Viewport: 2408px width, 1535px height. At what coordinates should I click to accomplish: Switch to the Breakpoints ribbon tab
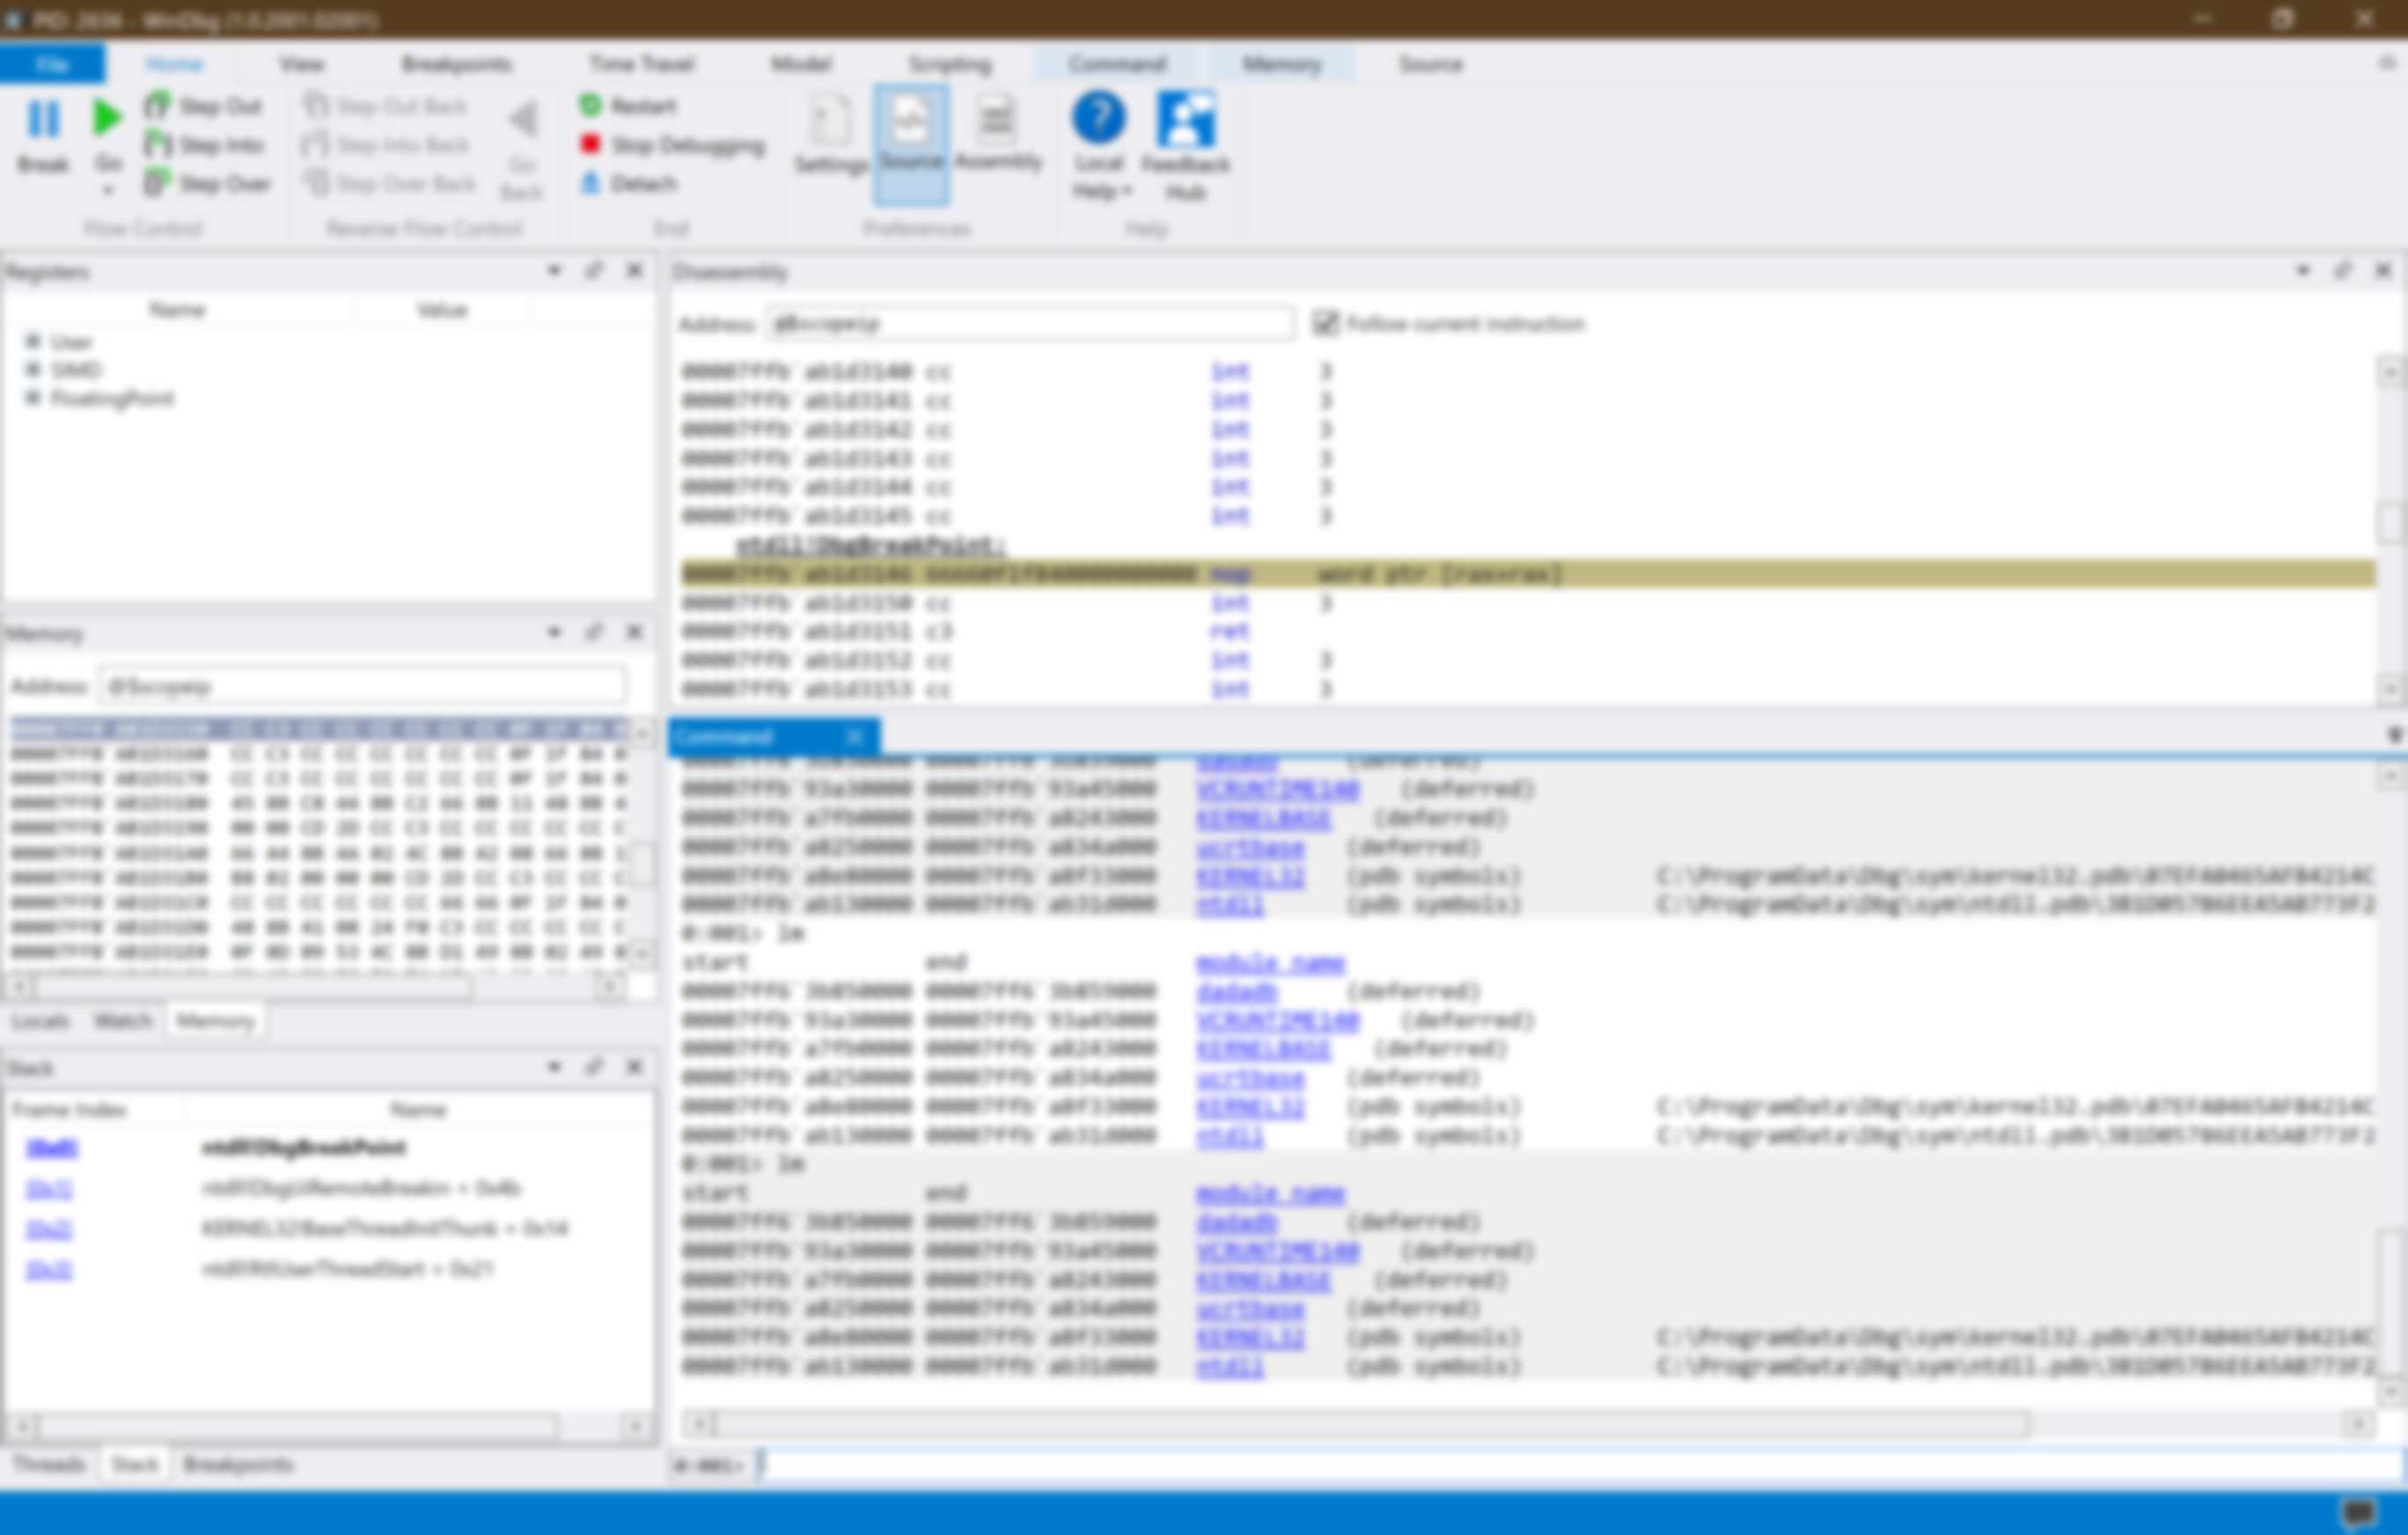[x=456, y=64]
